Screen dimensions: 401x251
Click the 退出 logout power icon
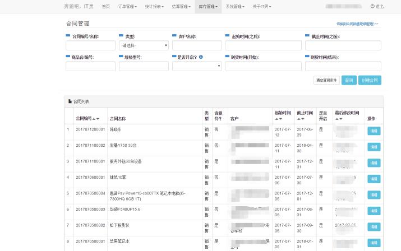point(372,6)
